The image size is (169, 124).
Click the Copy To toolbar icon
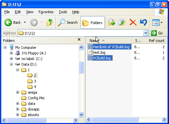tap(122, 22)
